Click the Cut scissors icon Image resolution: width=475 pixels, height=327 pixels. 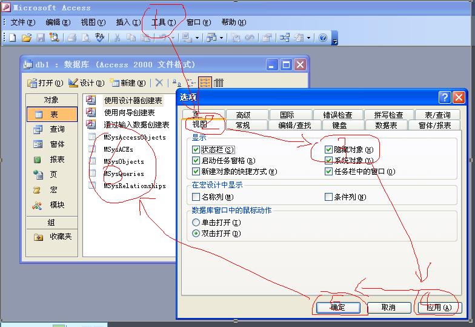point(117,38)
